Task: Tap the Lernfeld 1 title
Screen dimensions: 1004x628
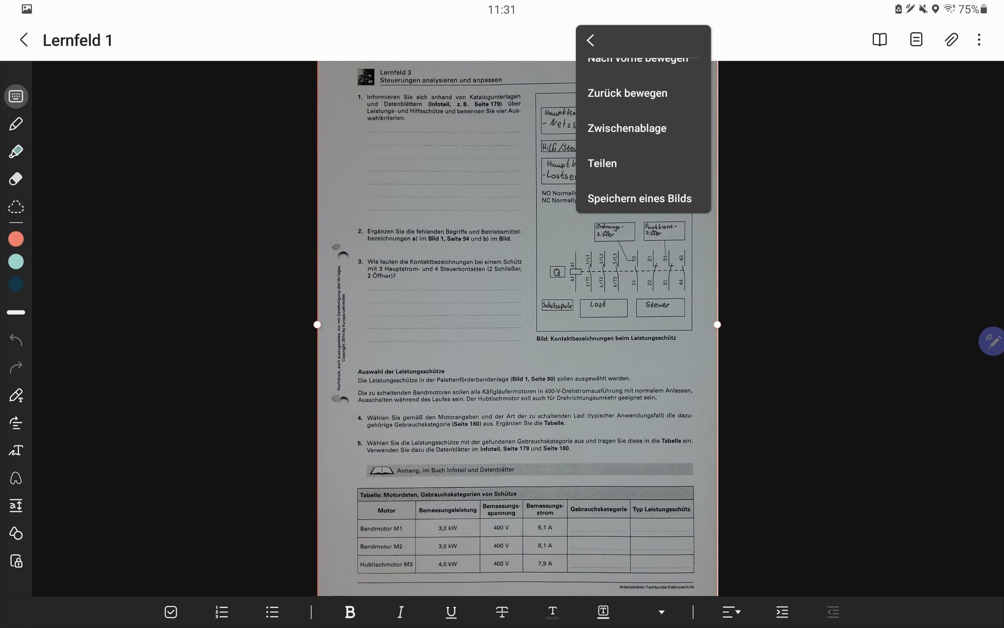Action: point(77,40)
